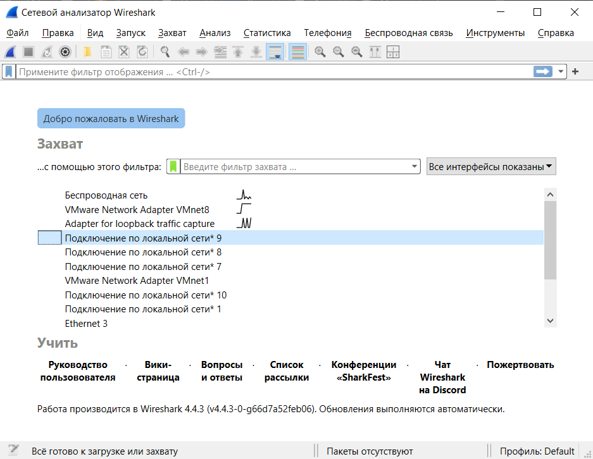Click 'Добро пожаловать в Wireshark' button
The height and width of the screenshot is (459, 593).
pyautogui.click(x=111, y=119)
